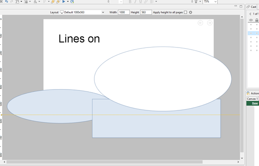Viewport: 259px width, 166px height.
Task: Click the blue undo arrow in the toolbar
Action: coord(7,1)
